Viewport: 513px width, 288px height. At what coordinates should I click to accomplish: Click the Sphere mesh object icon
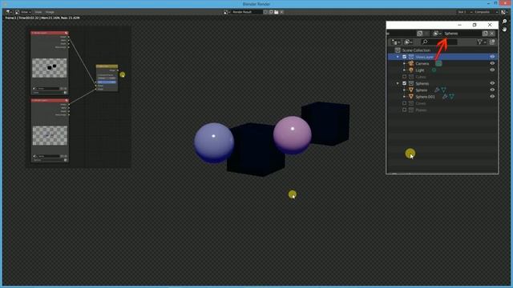pyautogui.click(x=411, y=90)
